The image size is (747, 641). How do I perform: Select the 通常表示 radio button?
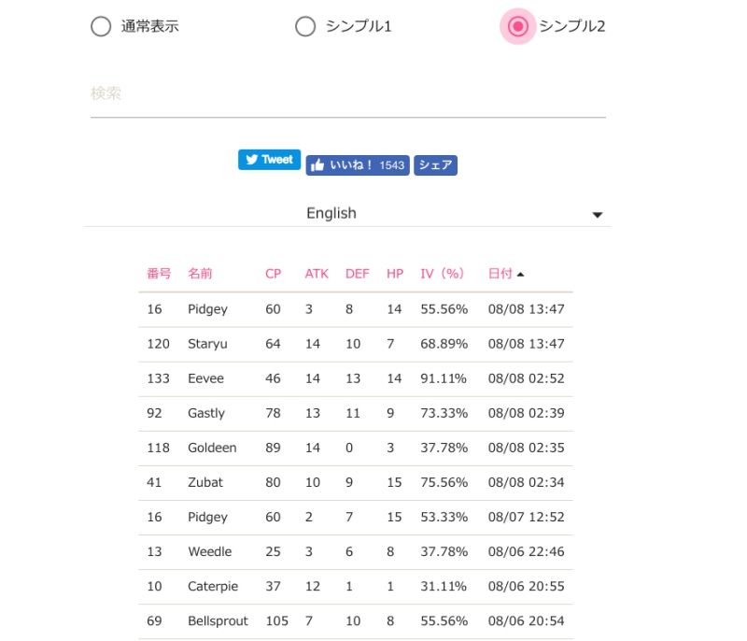[101, 27]
